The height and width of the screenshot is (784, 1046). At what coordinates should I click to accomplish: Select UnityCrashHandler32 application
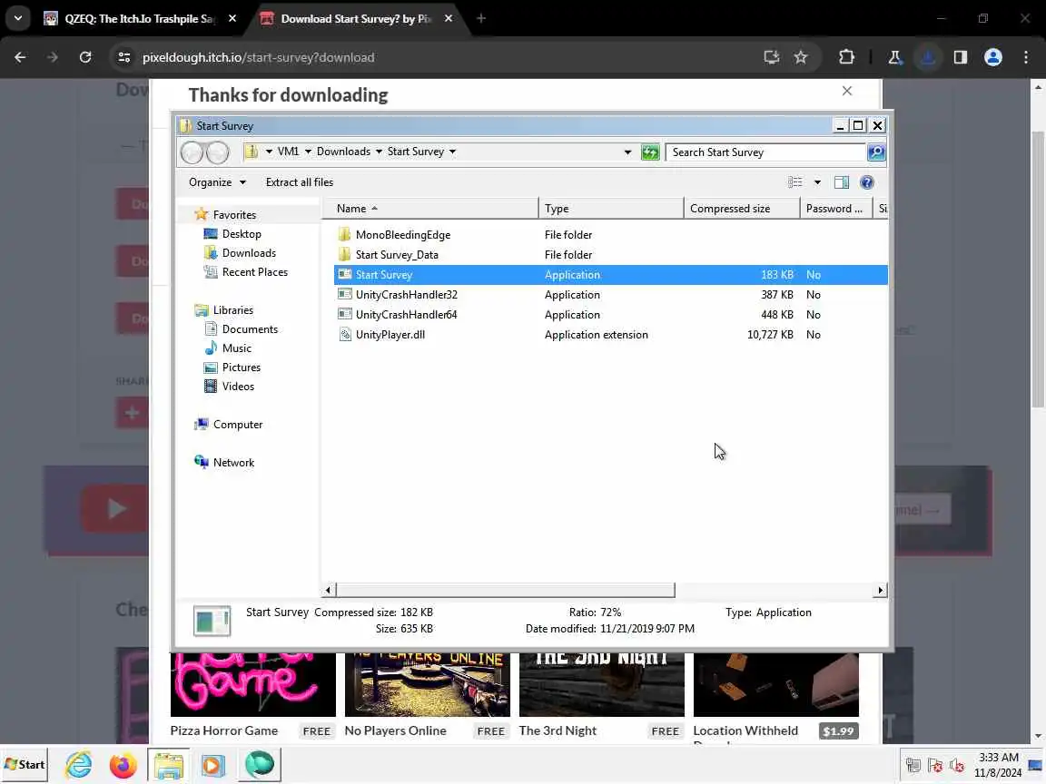[406, 295]
